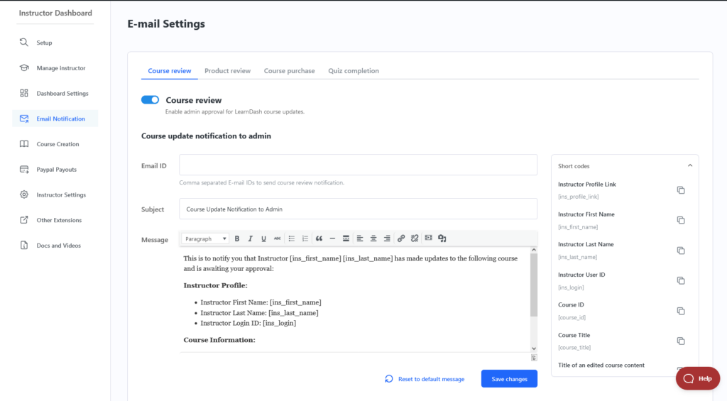Open the Help chat widget

[x=697, y=378]
